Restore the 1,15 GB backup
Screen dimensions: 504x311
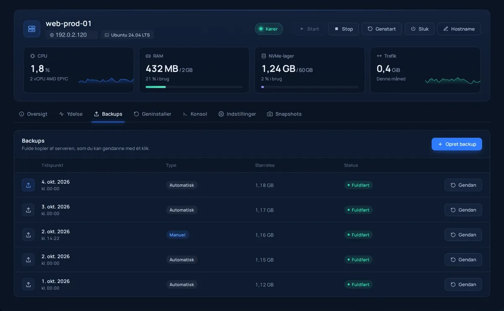[x=463, y=260]
